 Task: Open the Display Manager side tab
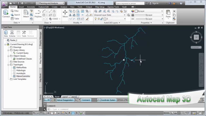(41, 39)
